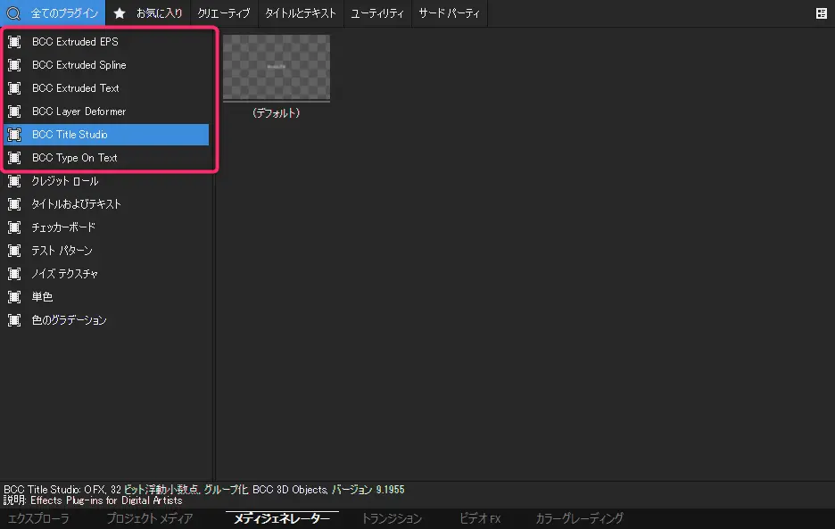Switch to the エクスプローラ bottom tab

click(x=38, y=518)
